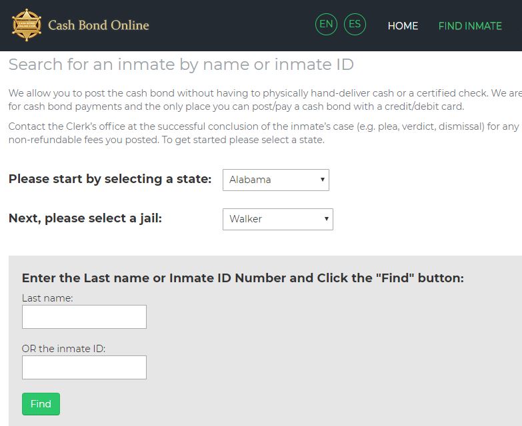This screenshot has height=426, width=522.
Task: Open the FIND INMATE menu item
Action: pos(470,26)
